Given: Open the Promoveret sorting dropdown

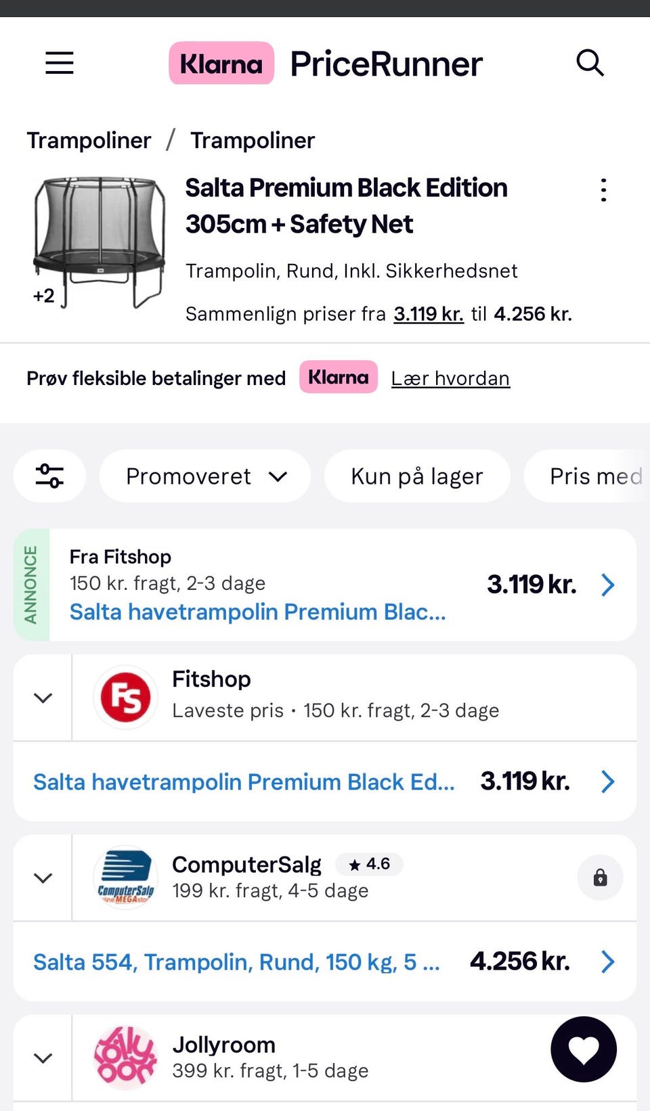Looking at the screenshot, I should coord(205,476).
